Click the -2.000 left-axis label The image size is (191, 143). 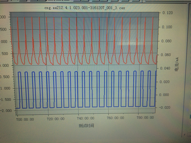6,111
